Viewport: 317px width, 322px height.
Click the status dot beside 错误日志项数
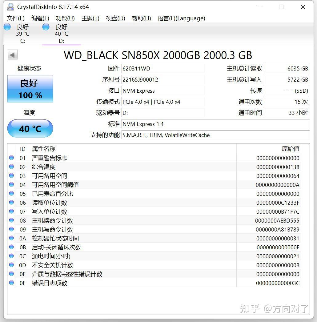[11, 283]
